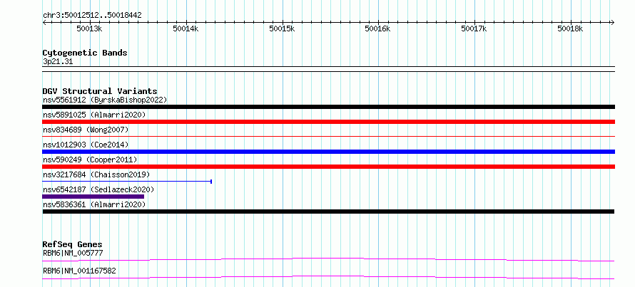Click the left arrowhead of the ruler

pos(44,22)
